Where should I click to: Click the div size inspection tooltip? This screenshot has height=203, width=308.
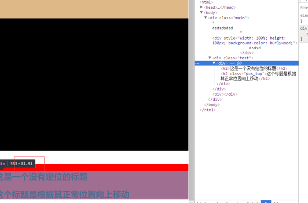pos(18,163)
